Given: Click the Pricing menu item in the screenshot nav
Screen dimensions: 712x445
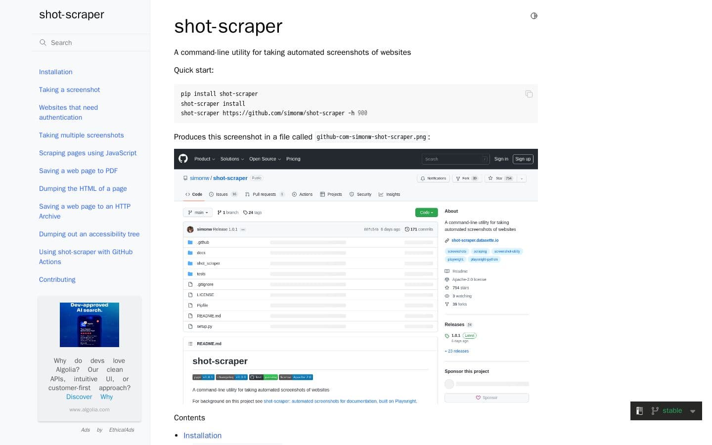Looking at the screenshot, I should 293,159.
